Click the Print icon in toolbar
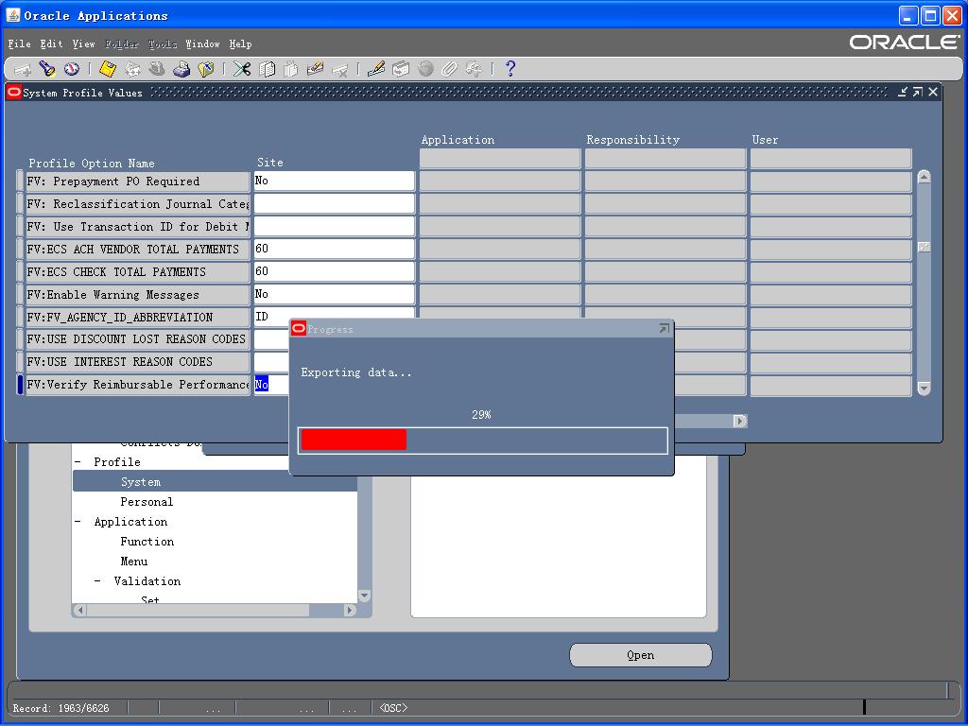968x726 pixels. 181,69
